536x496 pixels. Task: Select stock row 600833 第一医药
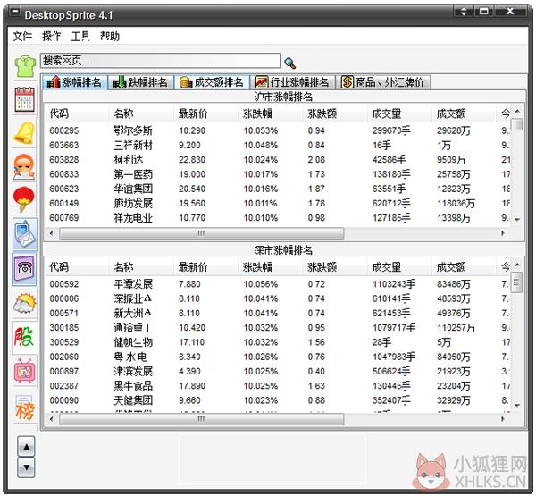click(277, 174)
